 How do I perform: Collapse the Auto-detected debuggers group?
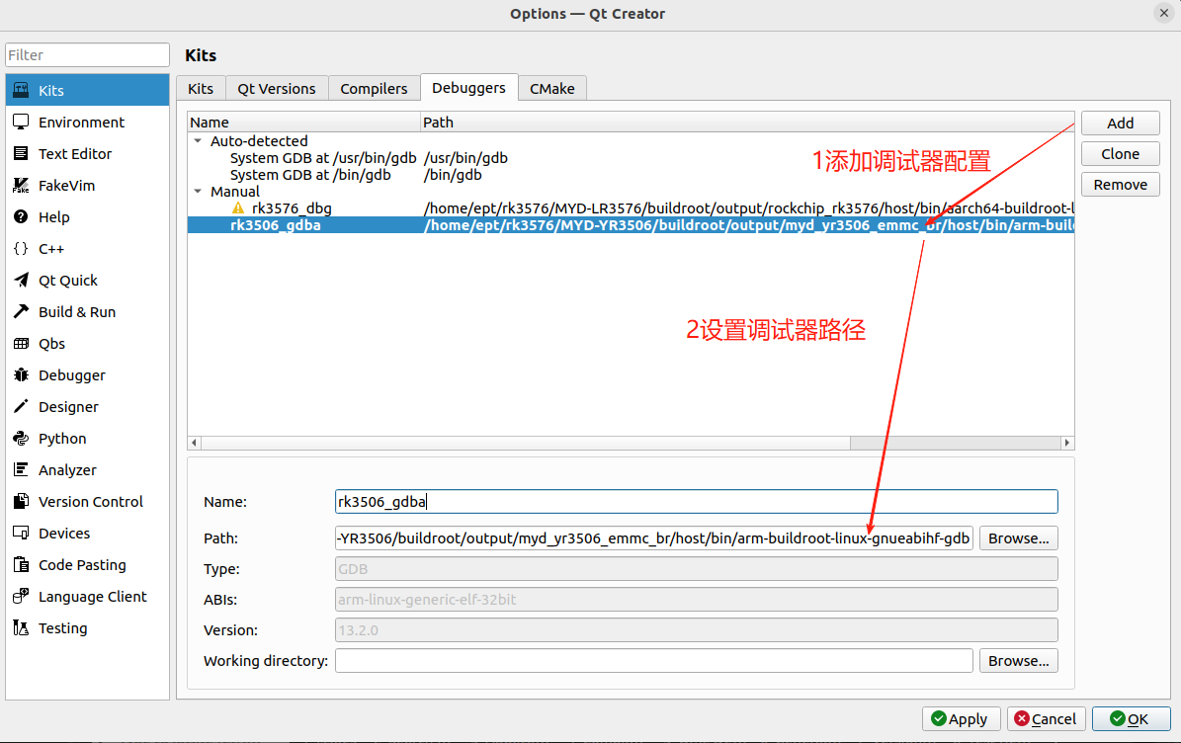click(x=198, y=140)
